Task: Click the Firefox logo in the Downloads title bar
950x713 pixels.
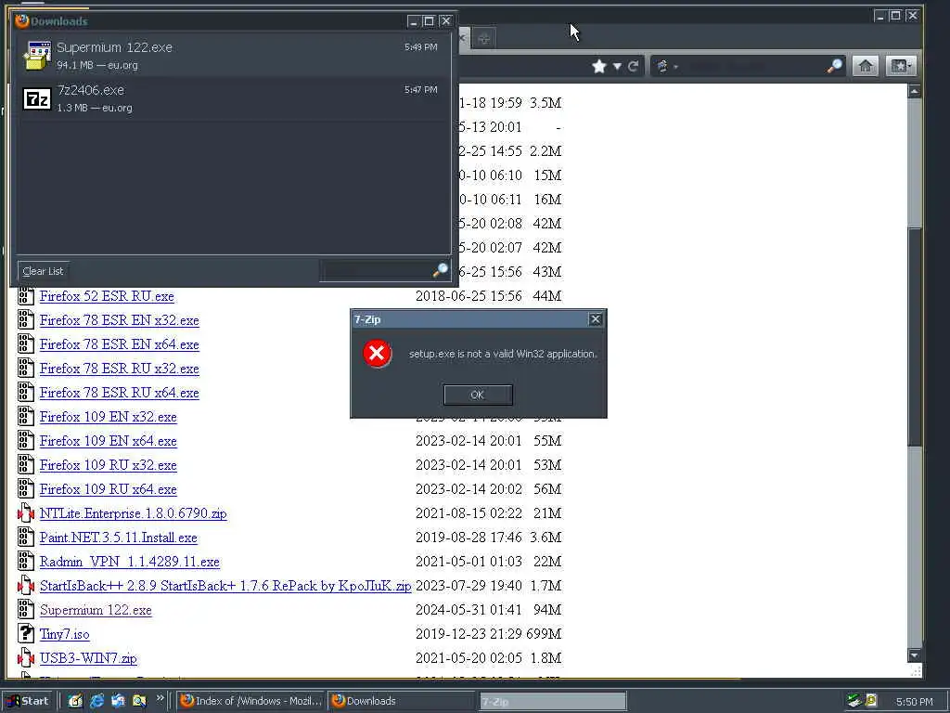Action: [22, 20]
